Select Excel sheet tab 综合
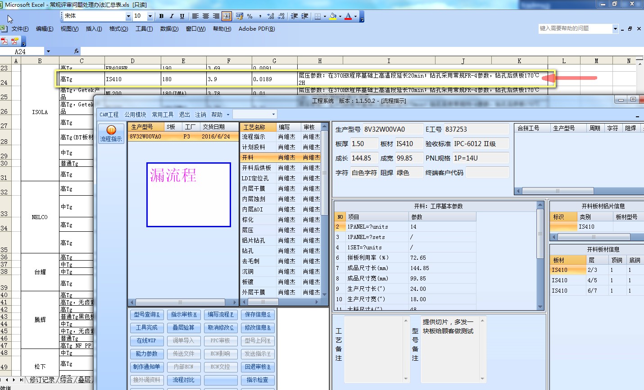644x390 pixels. click(66, 380)
